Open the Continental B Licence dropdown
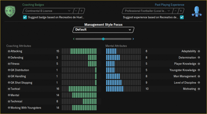207x114 pixels. click(x=48, y=11)
